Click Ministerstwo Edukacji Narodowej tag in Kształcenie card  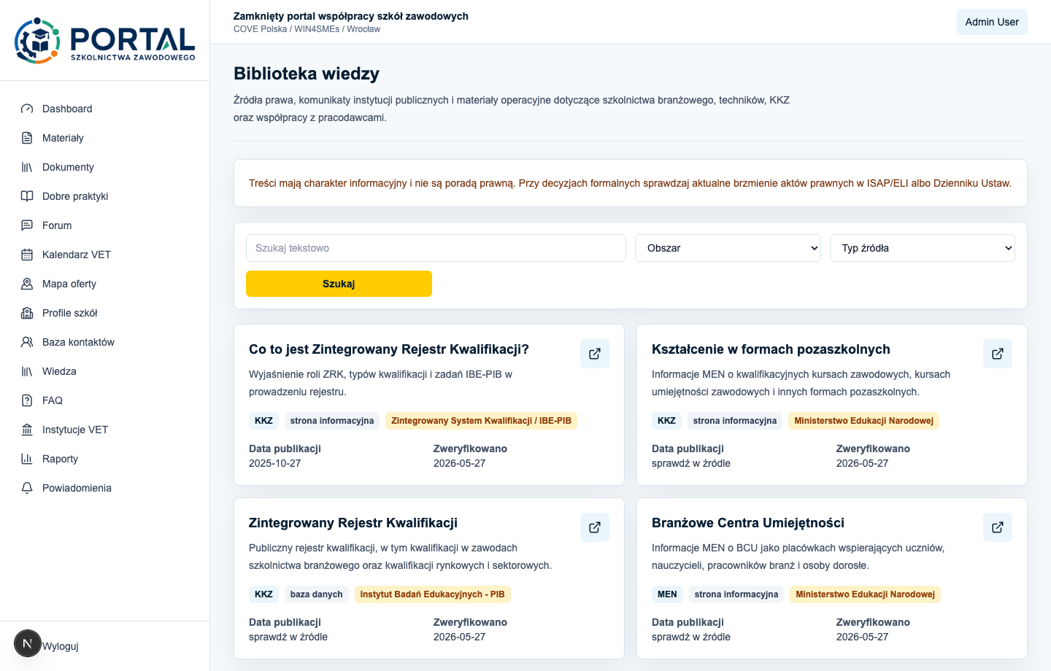(x=863, y=421)
